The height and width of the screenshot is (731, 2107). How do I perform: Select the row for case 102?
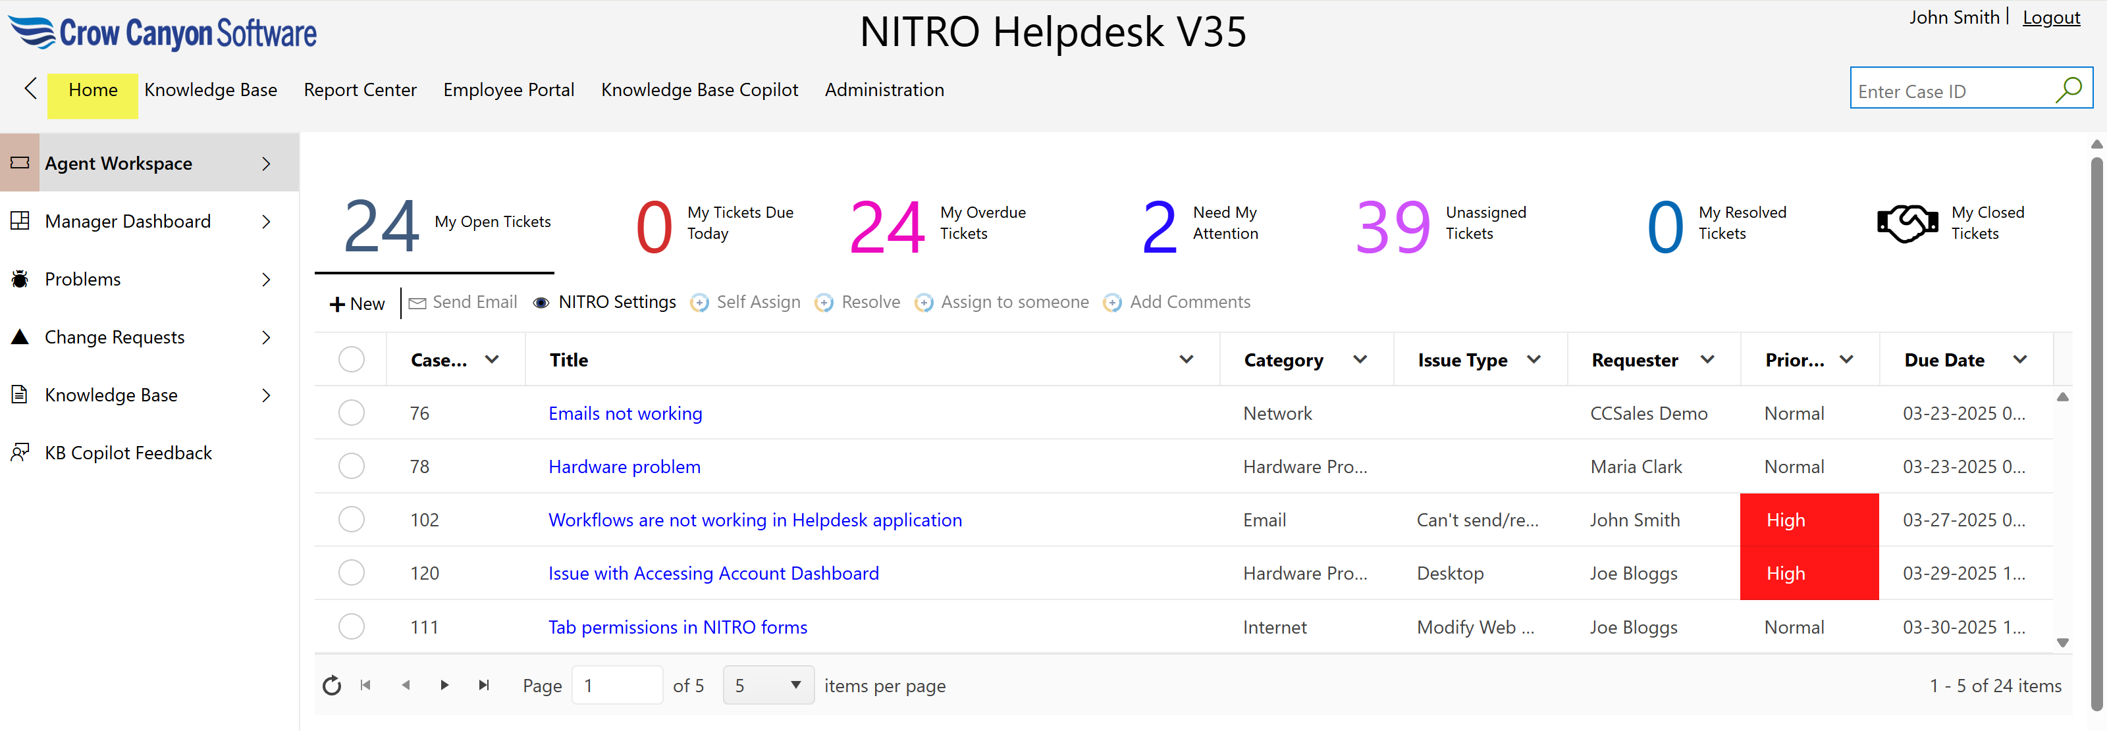[x=351, y=520]
